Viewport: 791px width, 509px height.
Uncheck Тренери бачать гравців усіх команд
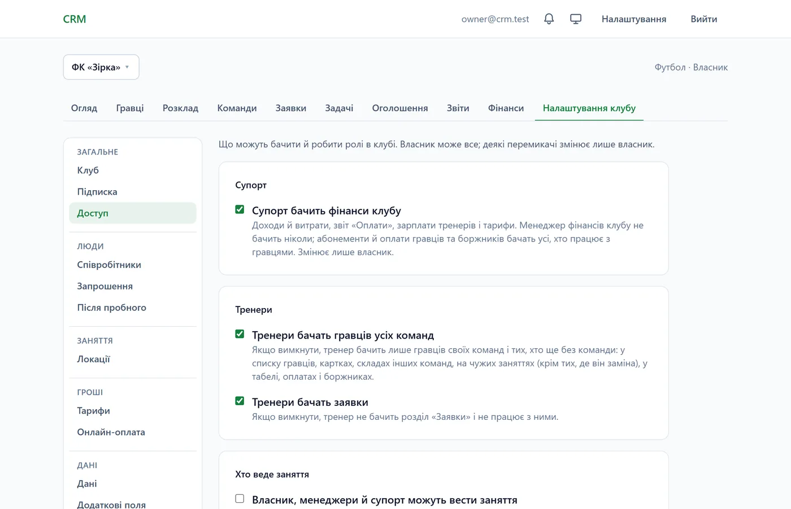click(240, 335)
